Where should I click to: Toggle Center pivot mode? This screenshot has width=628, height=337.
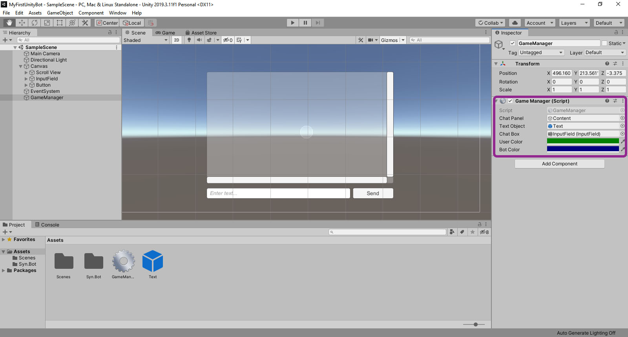[x=107, y=23]
